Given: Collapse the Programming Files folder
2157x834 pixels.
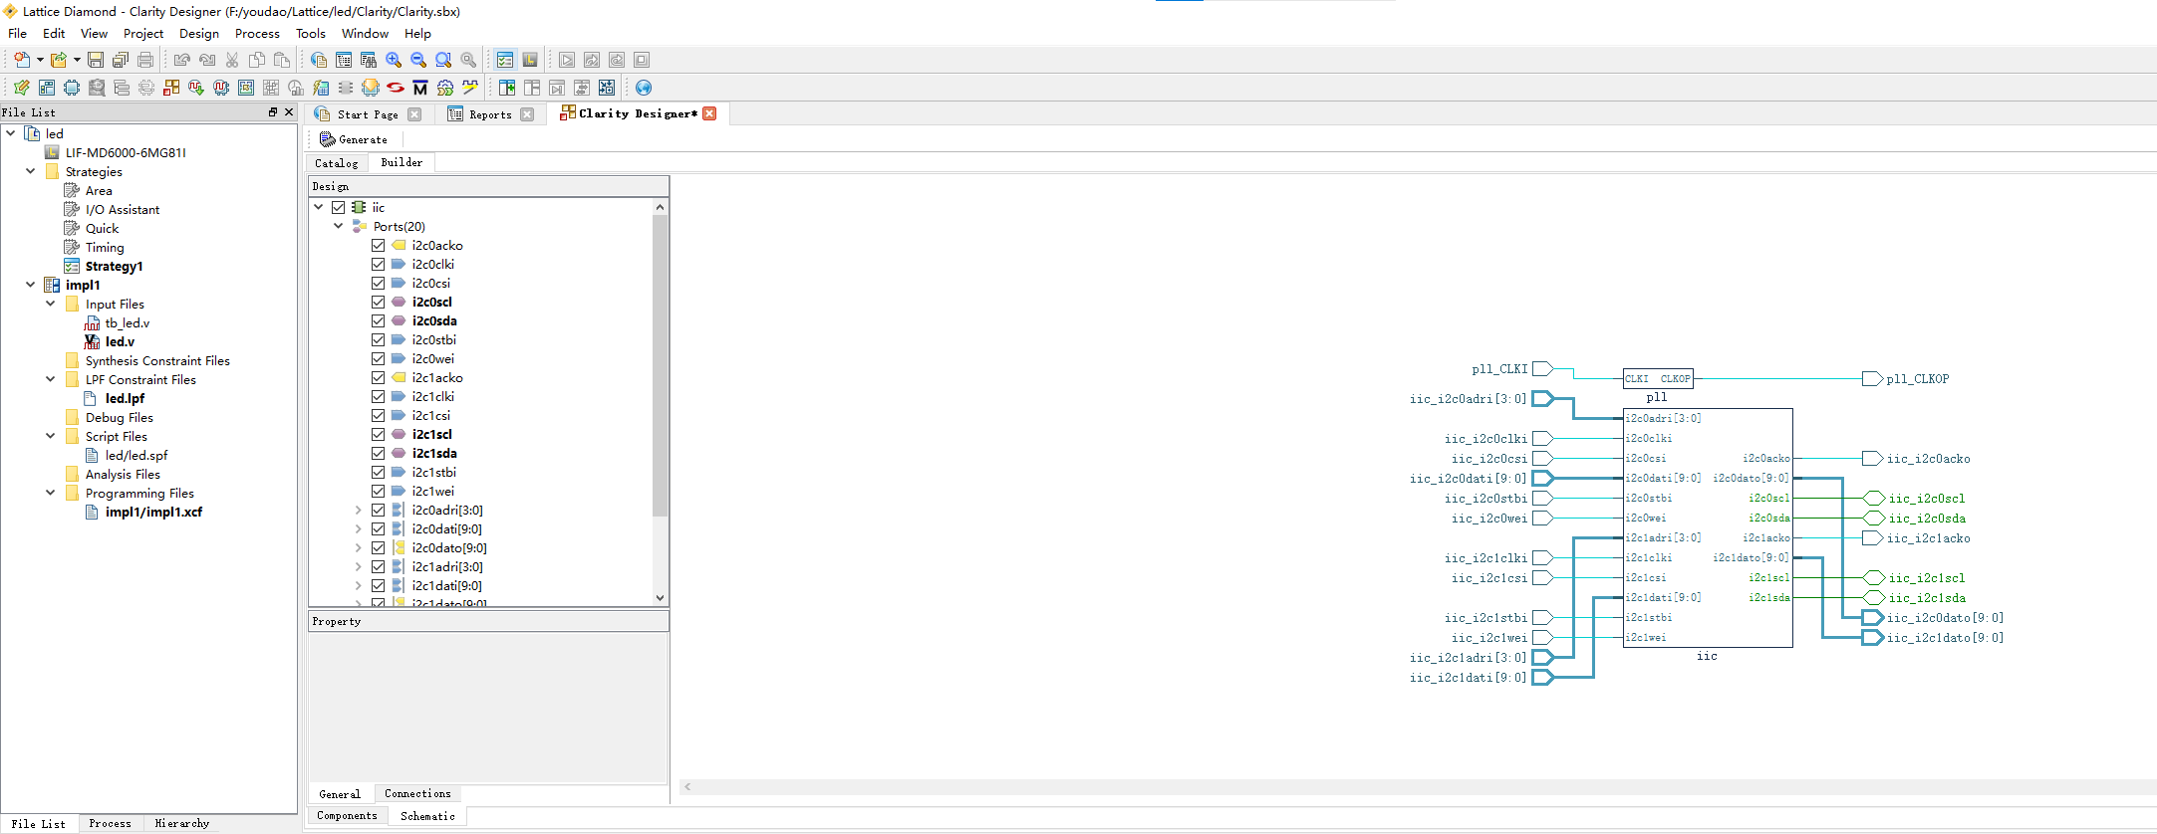Looking at the screenshot, I should 51,493.
